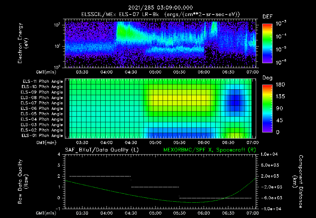Click the Raw Data Quality (Raw) axis title
Viewport: 316px width, 218px height.
coord(23,182)
